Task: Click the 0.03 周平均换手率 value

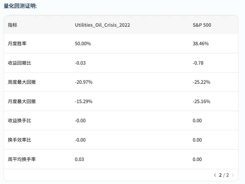Action: pyautogui.click(x=79, y=159)
